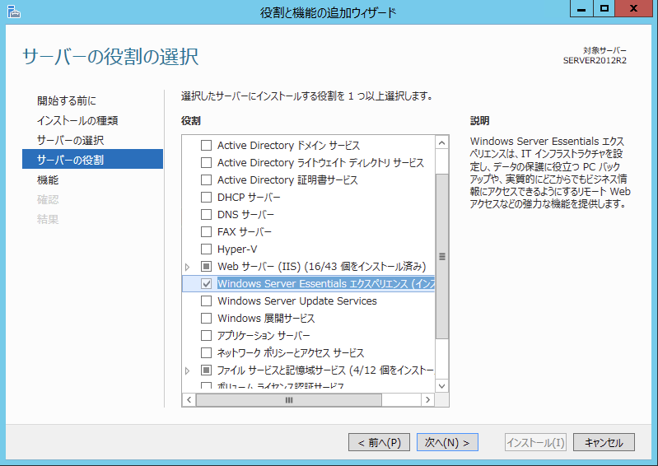Select the DNS サーバー label text

[x=245, y=215]
